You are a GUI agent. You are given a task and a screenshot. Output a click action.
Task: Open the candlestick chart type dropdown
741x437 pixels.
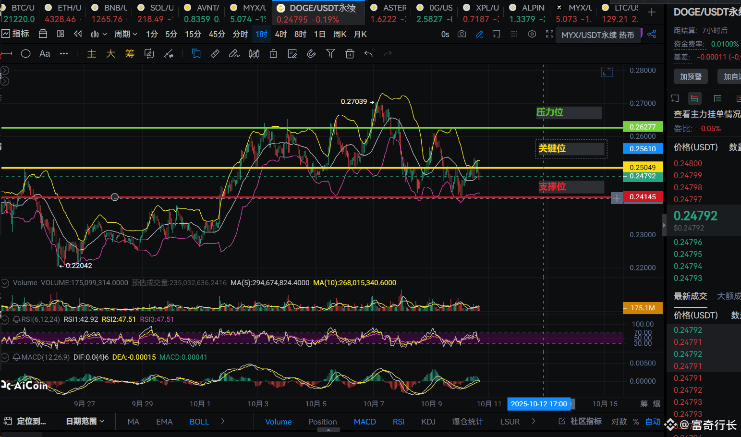pyautogui.click(x=98, y=34)
